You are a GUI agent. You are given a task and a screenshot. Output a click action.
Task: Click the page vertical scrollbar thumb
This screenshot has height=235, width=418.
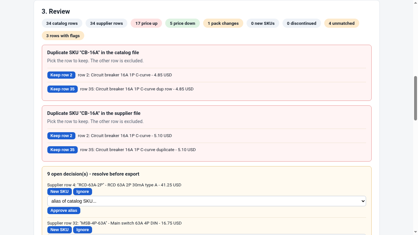point(415,98)
